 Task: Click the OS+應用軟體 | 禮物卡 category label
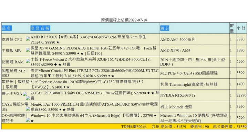tap(15, 118)
